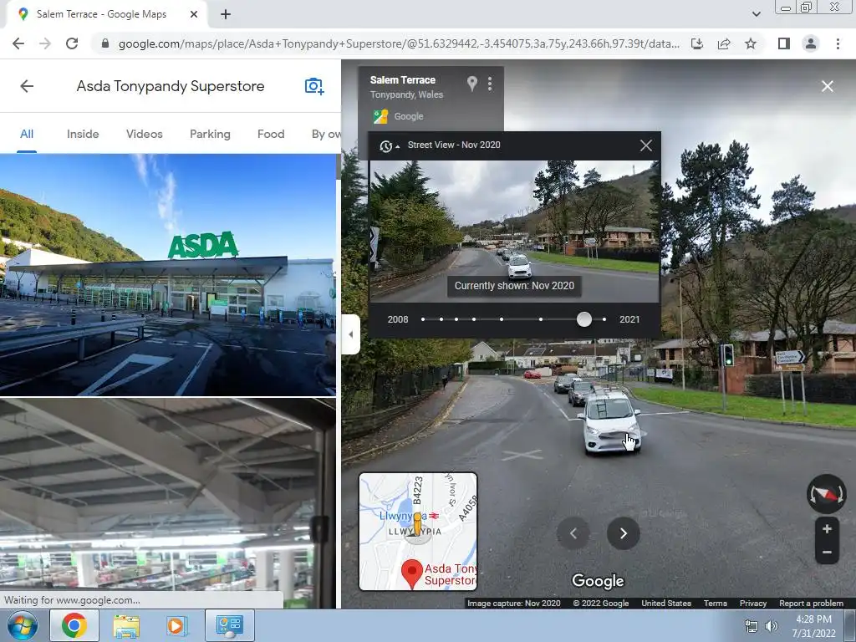856x642 pixels.
Task: Open Chrome three-dot menu
Action: click(838, 43)
